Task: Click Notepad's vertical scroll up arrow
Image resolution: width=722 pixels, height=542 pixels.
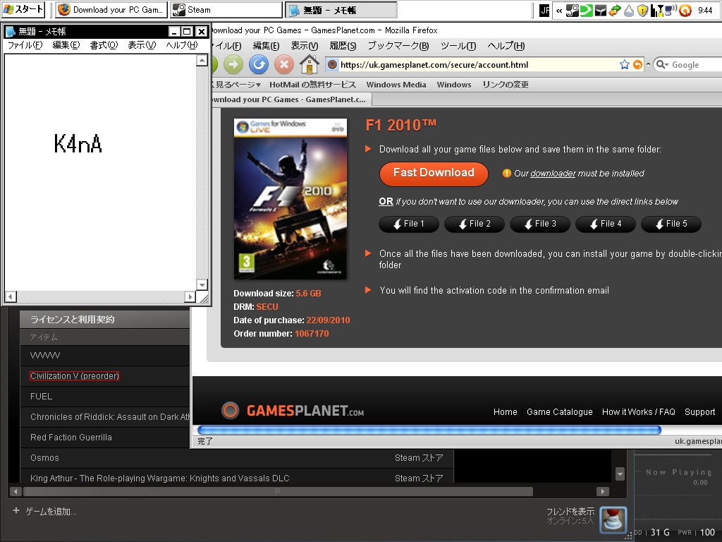Action: (202, 60)
